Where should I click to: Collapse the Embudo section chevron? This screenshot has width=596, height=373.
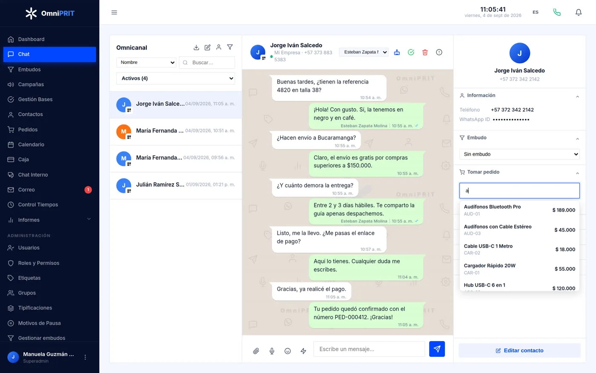tap(577, 138)
